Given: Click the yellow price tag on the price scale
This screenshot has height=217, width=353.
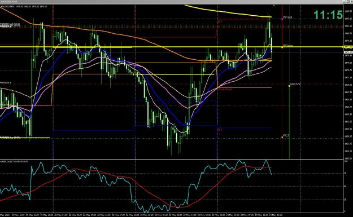Looking at the screenshot, I should click(x=348, y=47).
